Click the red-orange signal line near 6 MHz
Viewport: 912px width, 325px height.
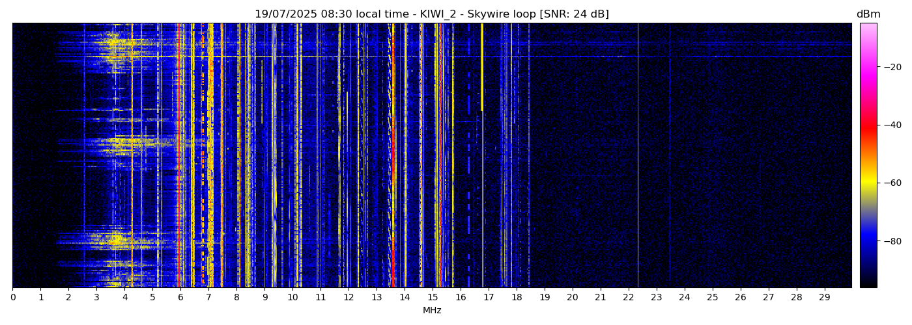tap(179, 156)
